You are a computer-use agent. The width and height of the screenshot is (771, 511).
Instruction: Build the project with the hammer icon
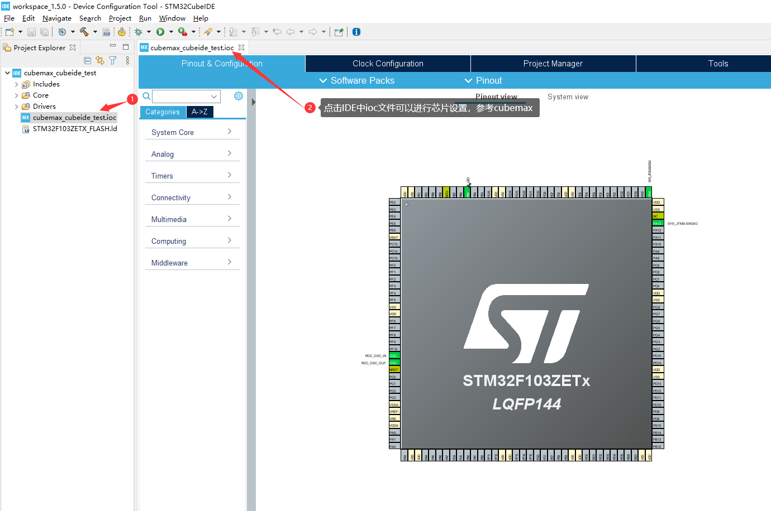pyautogui.click(x=84, y=32)
